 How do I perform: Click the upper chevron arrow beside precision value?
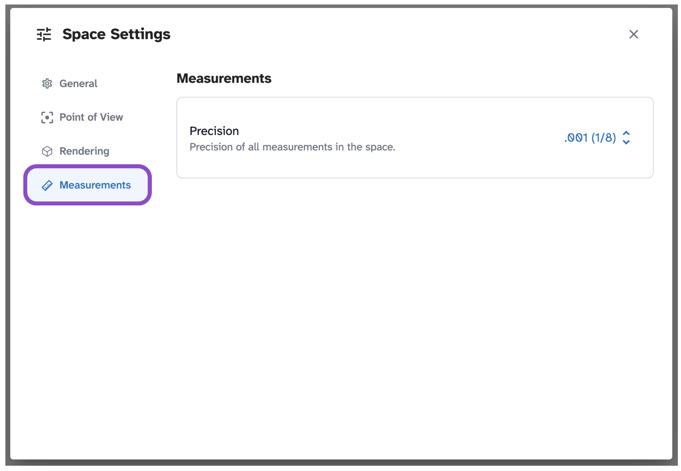pyautogui.click(x=626, y=133)
